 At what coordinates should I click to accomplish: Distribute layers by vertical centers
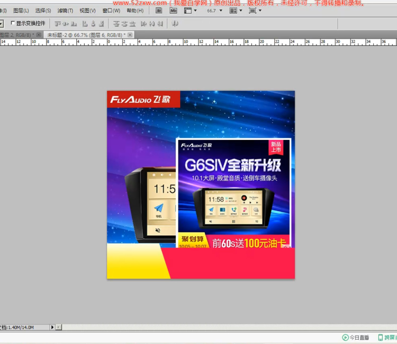pos(124,24)
